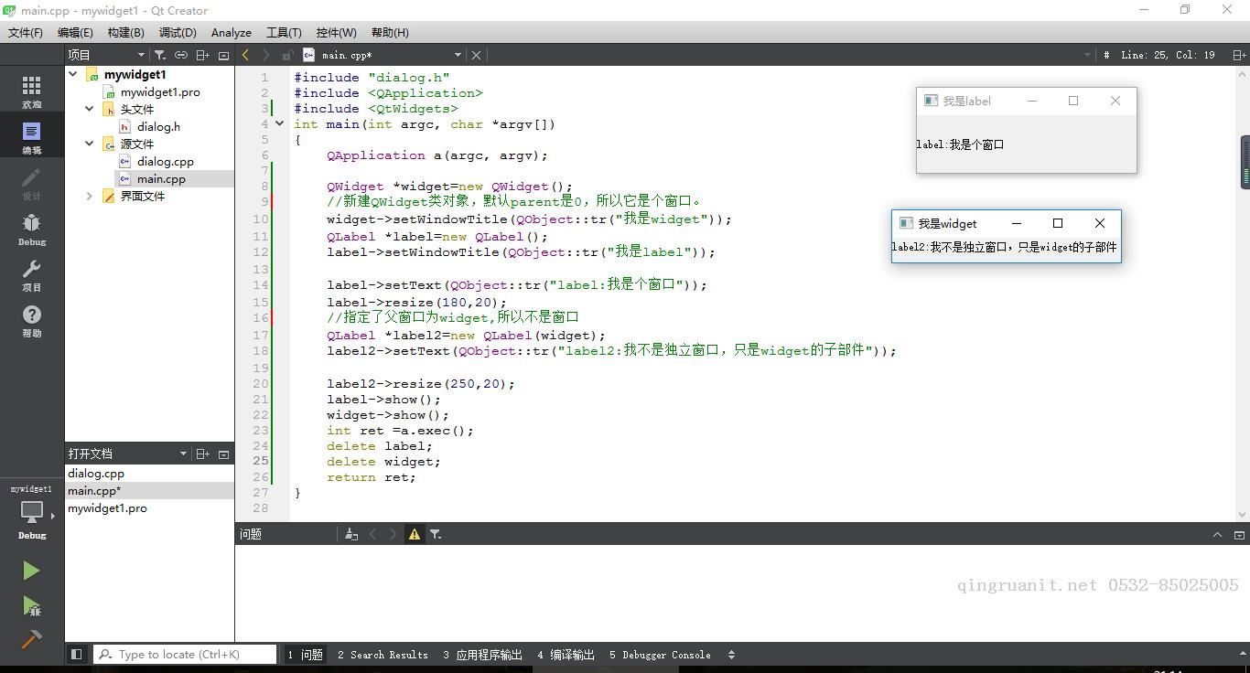Switch to the 应用程序输出 output tab
Image resolution: width=1250 pixels, height=673 pixels.
(x=482, y=655)
